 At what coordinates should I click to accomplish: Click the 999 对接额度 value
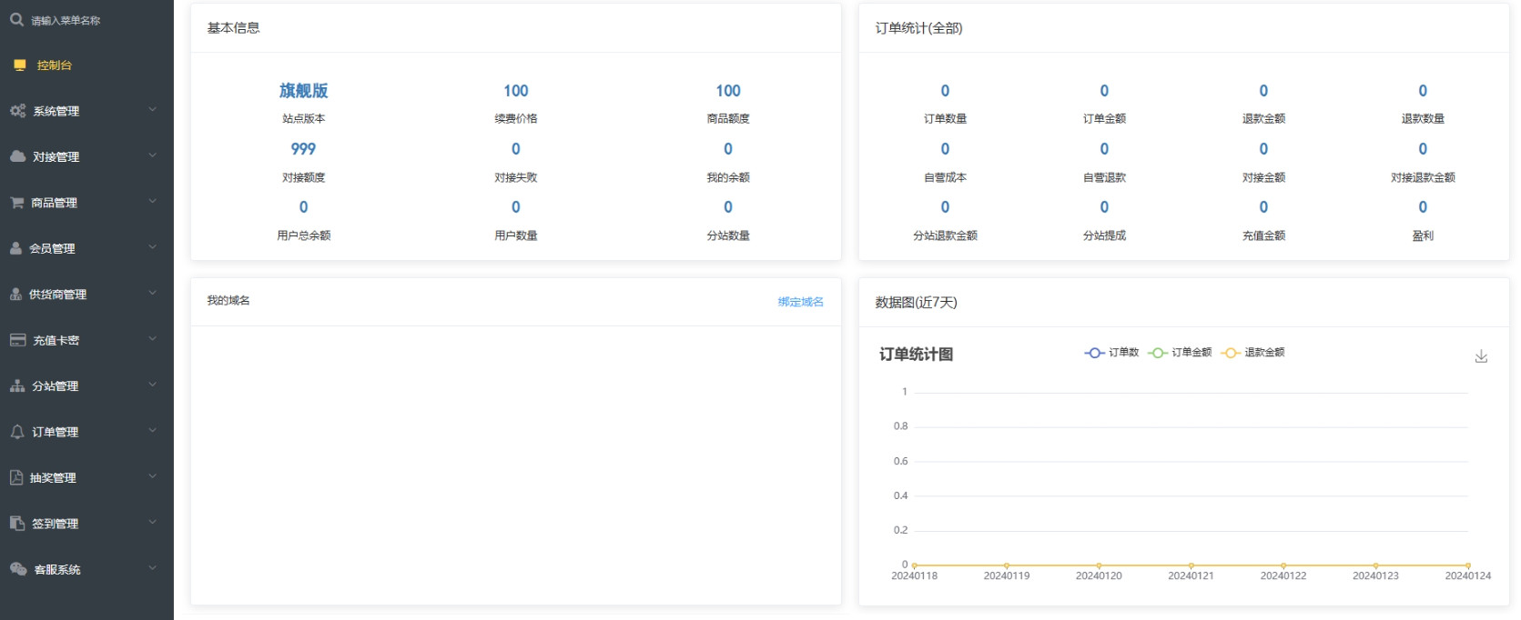303,149
